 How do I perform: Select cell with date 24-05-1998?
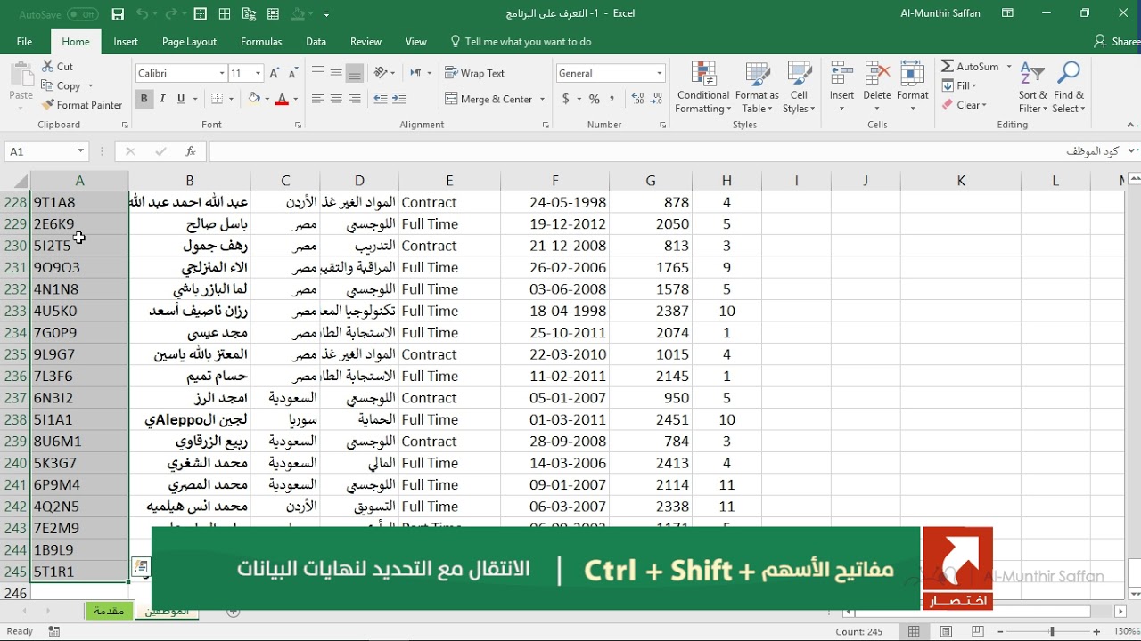coord(555,202)
